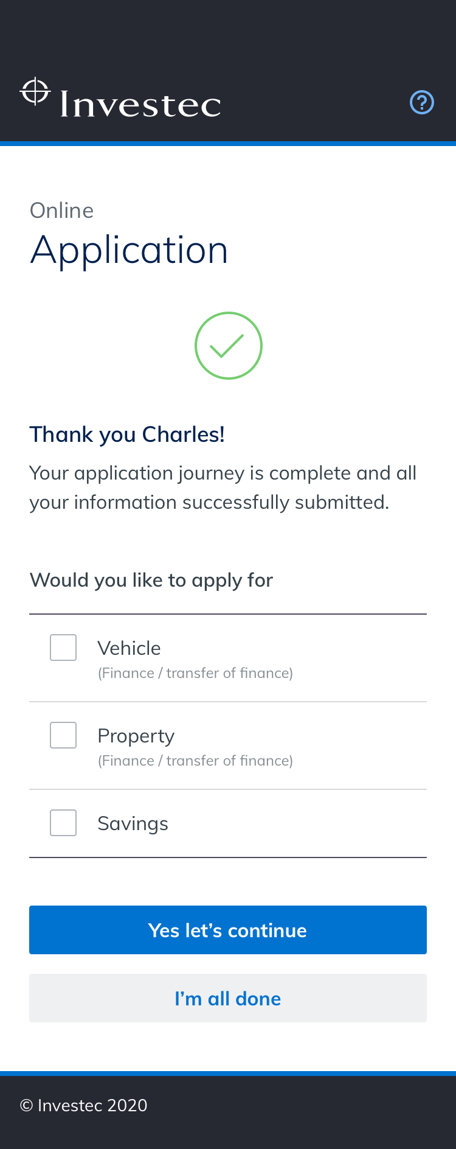Screen dimensions: 456x1149
Task: Select the Savings checkbox
Action: point(63,823)
